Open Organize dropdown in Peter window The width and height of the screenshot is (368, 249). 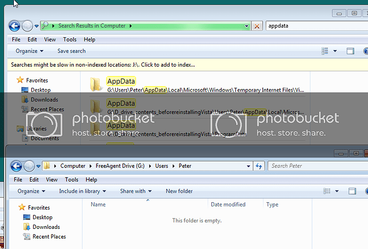[31, 191]
